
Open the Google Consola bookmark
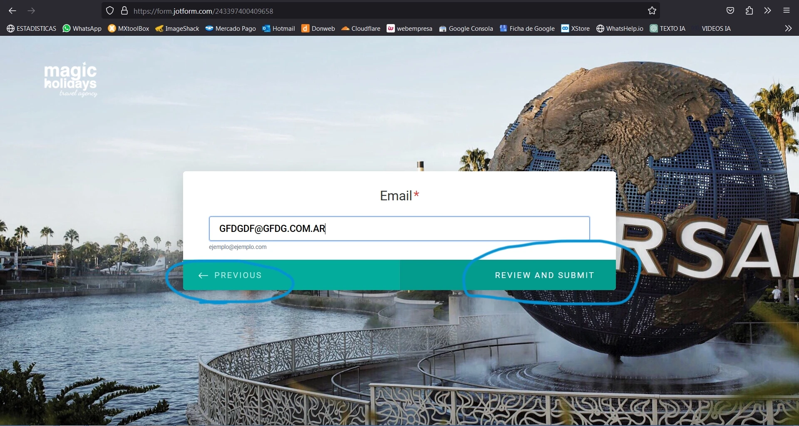point(466,28)
